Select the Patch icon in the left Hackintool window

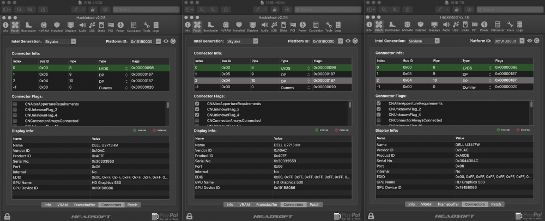[15, 27]
